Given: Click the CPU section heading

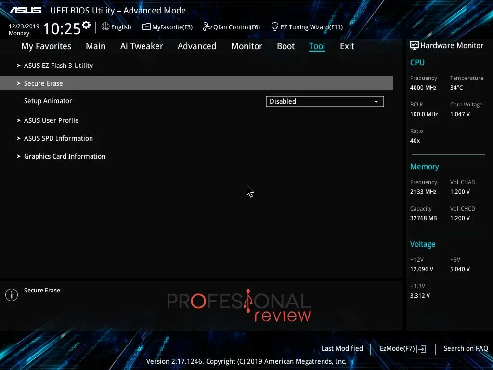Looking at the screenshot, I should [x=417, y=62].
